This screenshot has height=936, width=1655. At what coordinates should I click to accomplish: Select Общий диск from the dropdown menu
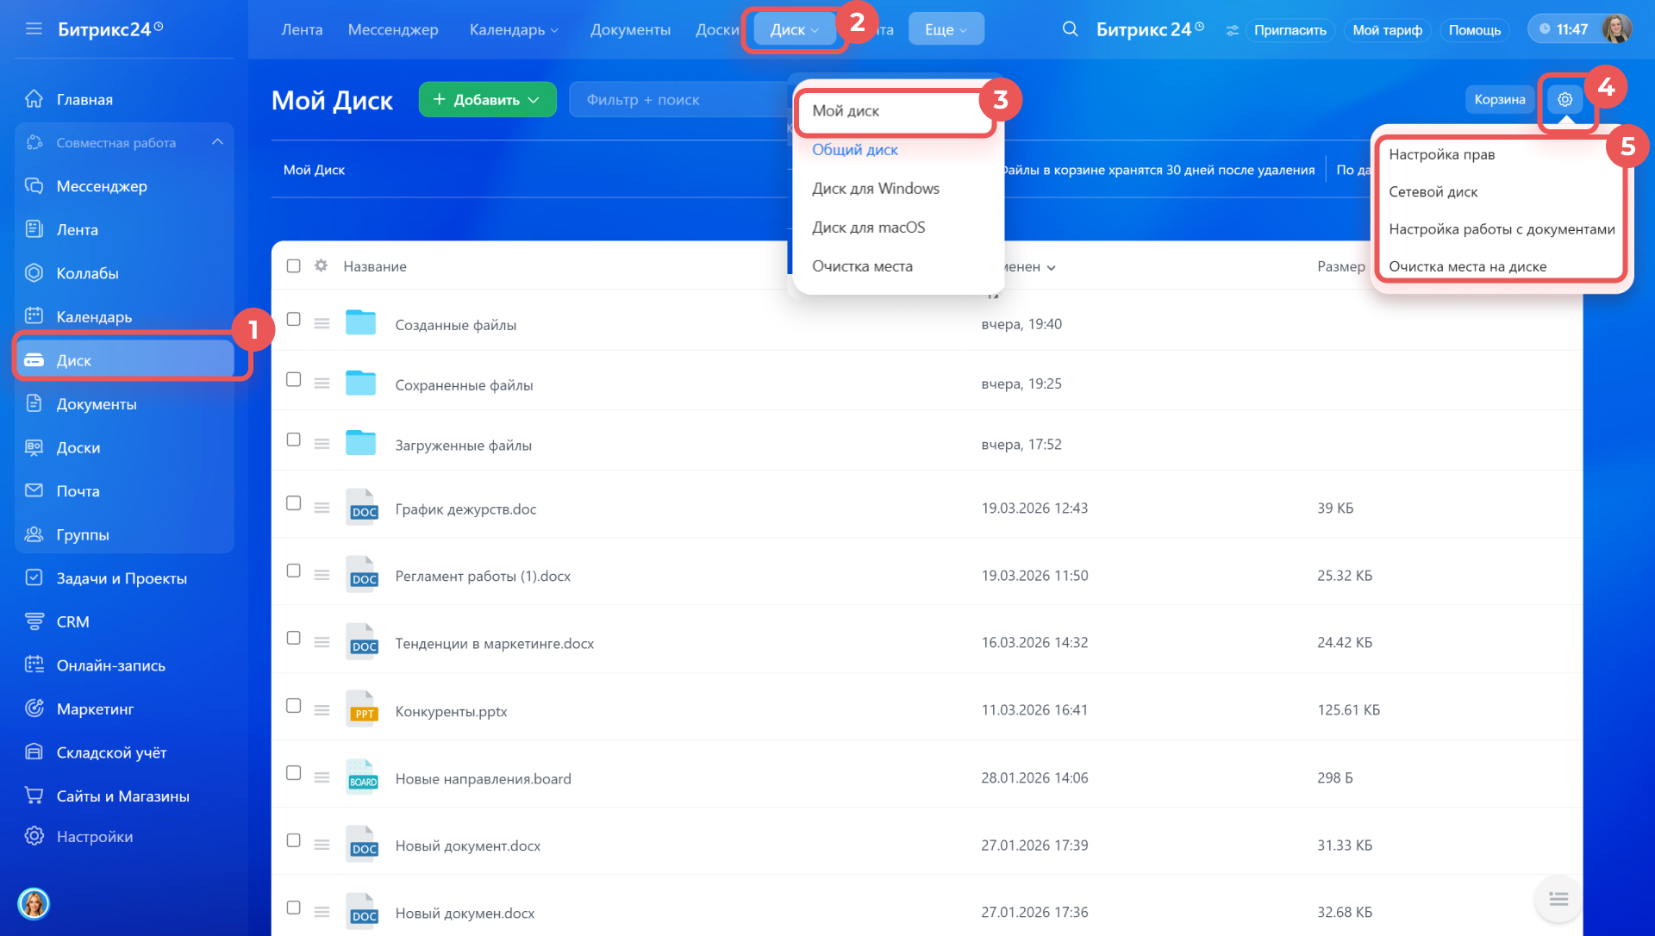pyautogui.click(x=854, y=150)
